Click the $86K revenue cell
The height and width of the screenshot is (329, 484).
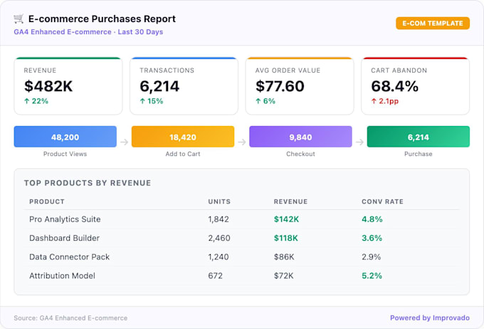pos(284,257)
